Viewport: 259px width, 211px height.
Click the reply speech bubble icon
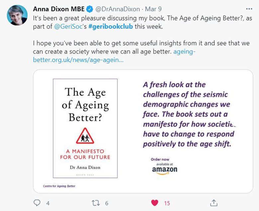38,203
